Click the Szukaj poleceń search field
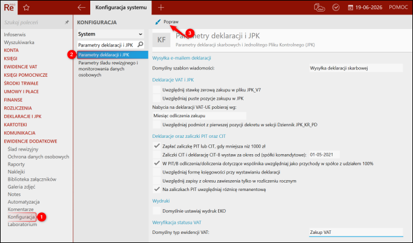This screenshot has height=243, width=413. coord(33,22)
